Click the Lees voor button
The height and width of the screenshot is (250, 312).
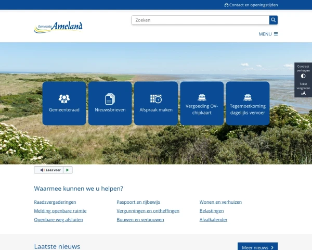click(x=48, y=170)
